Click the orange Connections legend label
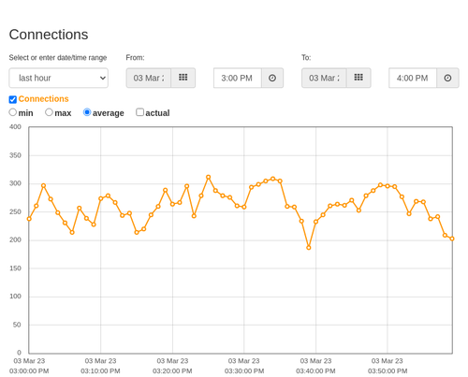 pyautogui.click(x=43, y=99)
